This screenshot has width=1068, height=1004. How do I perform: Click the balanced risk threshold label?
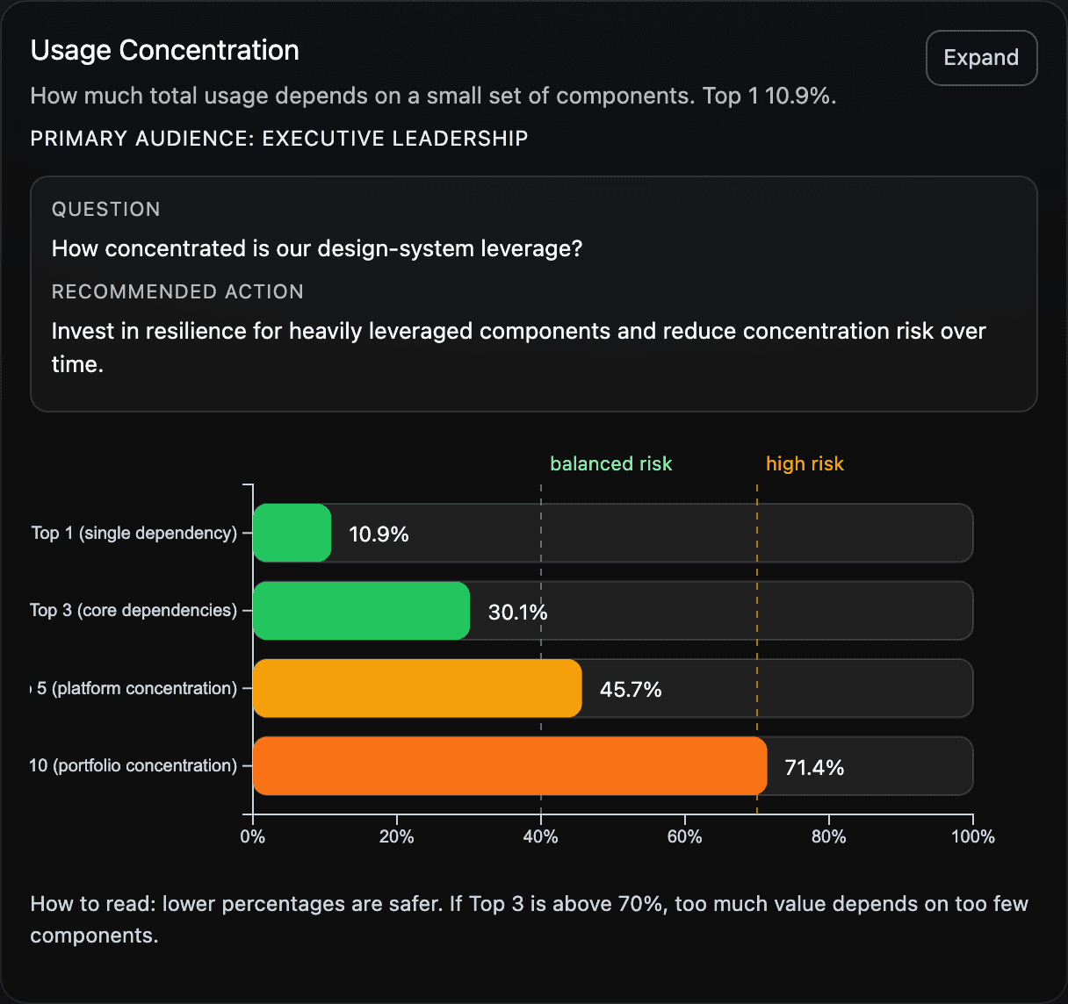tap(610, 463)
